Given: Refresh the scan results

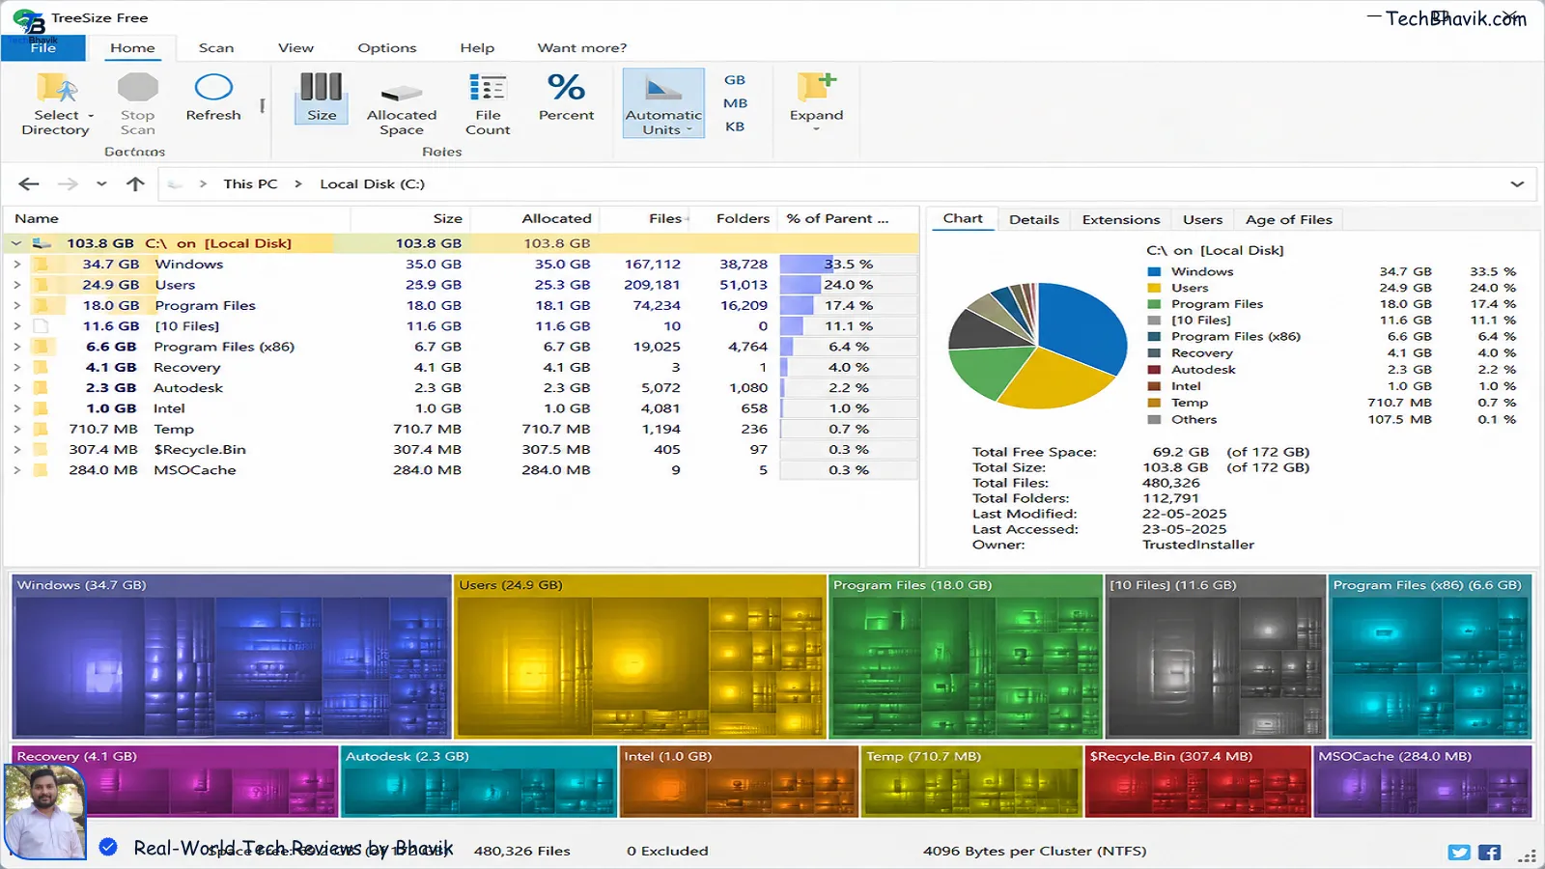Looking at the screenshot, I should pos(213,98).
